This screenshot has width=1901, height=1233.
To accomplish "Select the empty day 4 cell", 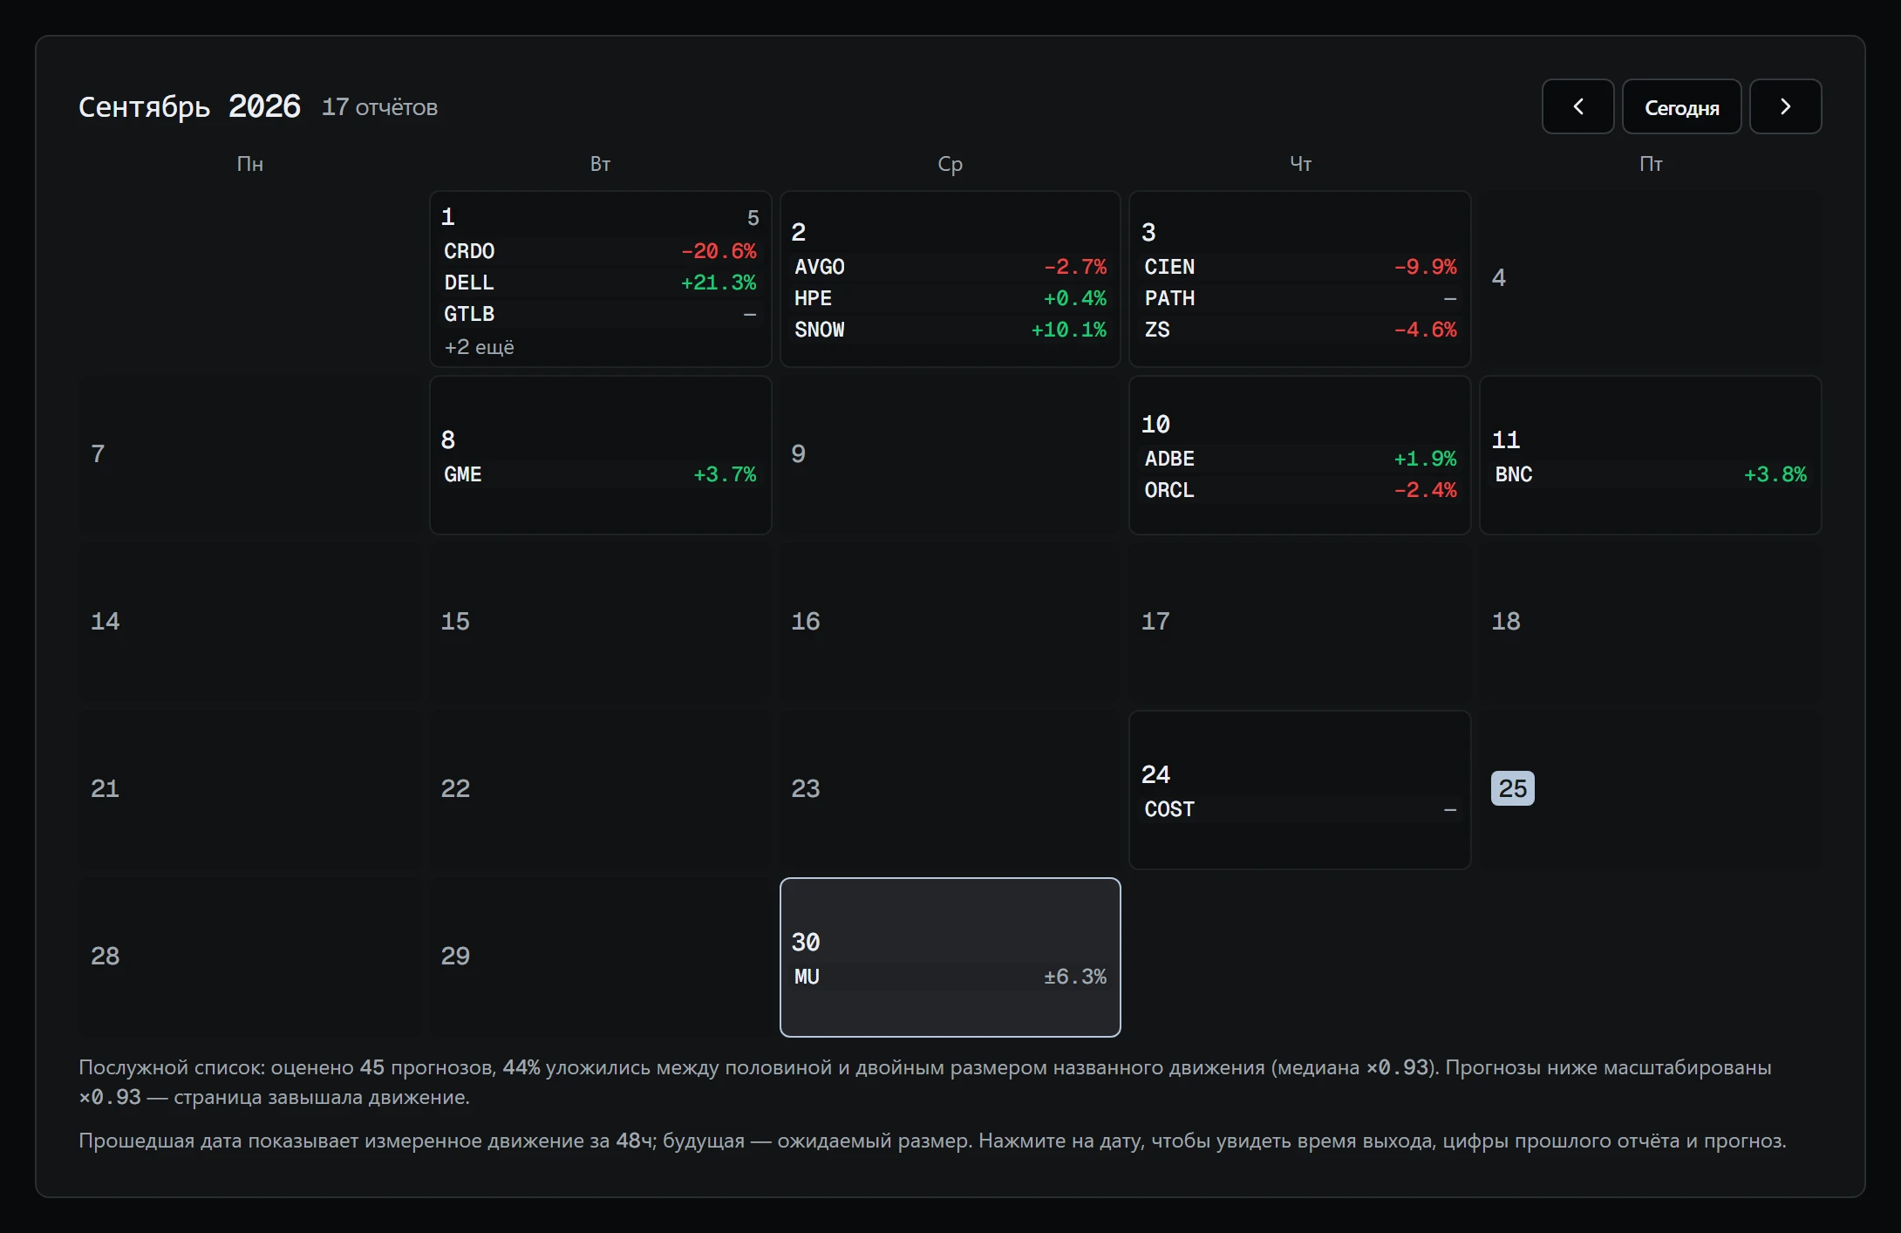I will point(1651,279).
